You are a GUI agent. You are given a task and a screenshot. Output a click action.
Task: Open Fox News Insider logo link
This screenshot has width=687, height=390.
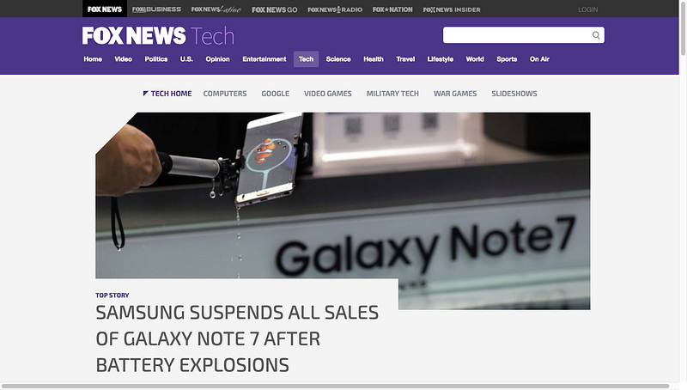point(452,9)
